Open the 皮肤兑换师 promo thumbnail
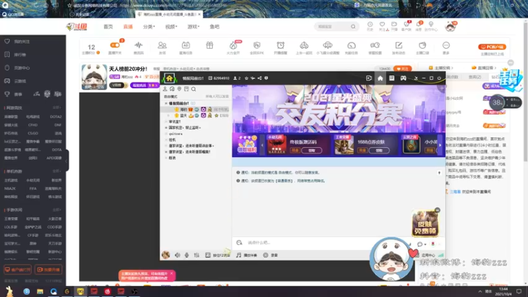The width and height of the screenshot is (528, 297). pyautogui.click(x=425, y=223)
